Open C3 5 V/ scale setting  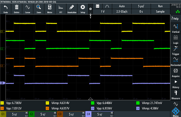(x=74, y=114)
